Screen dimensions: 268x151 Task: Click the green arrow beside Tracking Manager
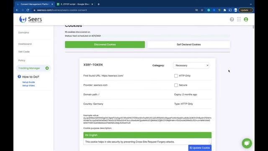click(47, 68)
